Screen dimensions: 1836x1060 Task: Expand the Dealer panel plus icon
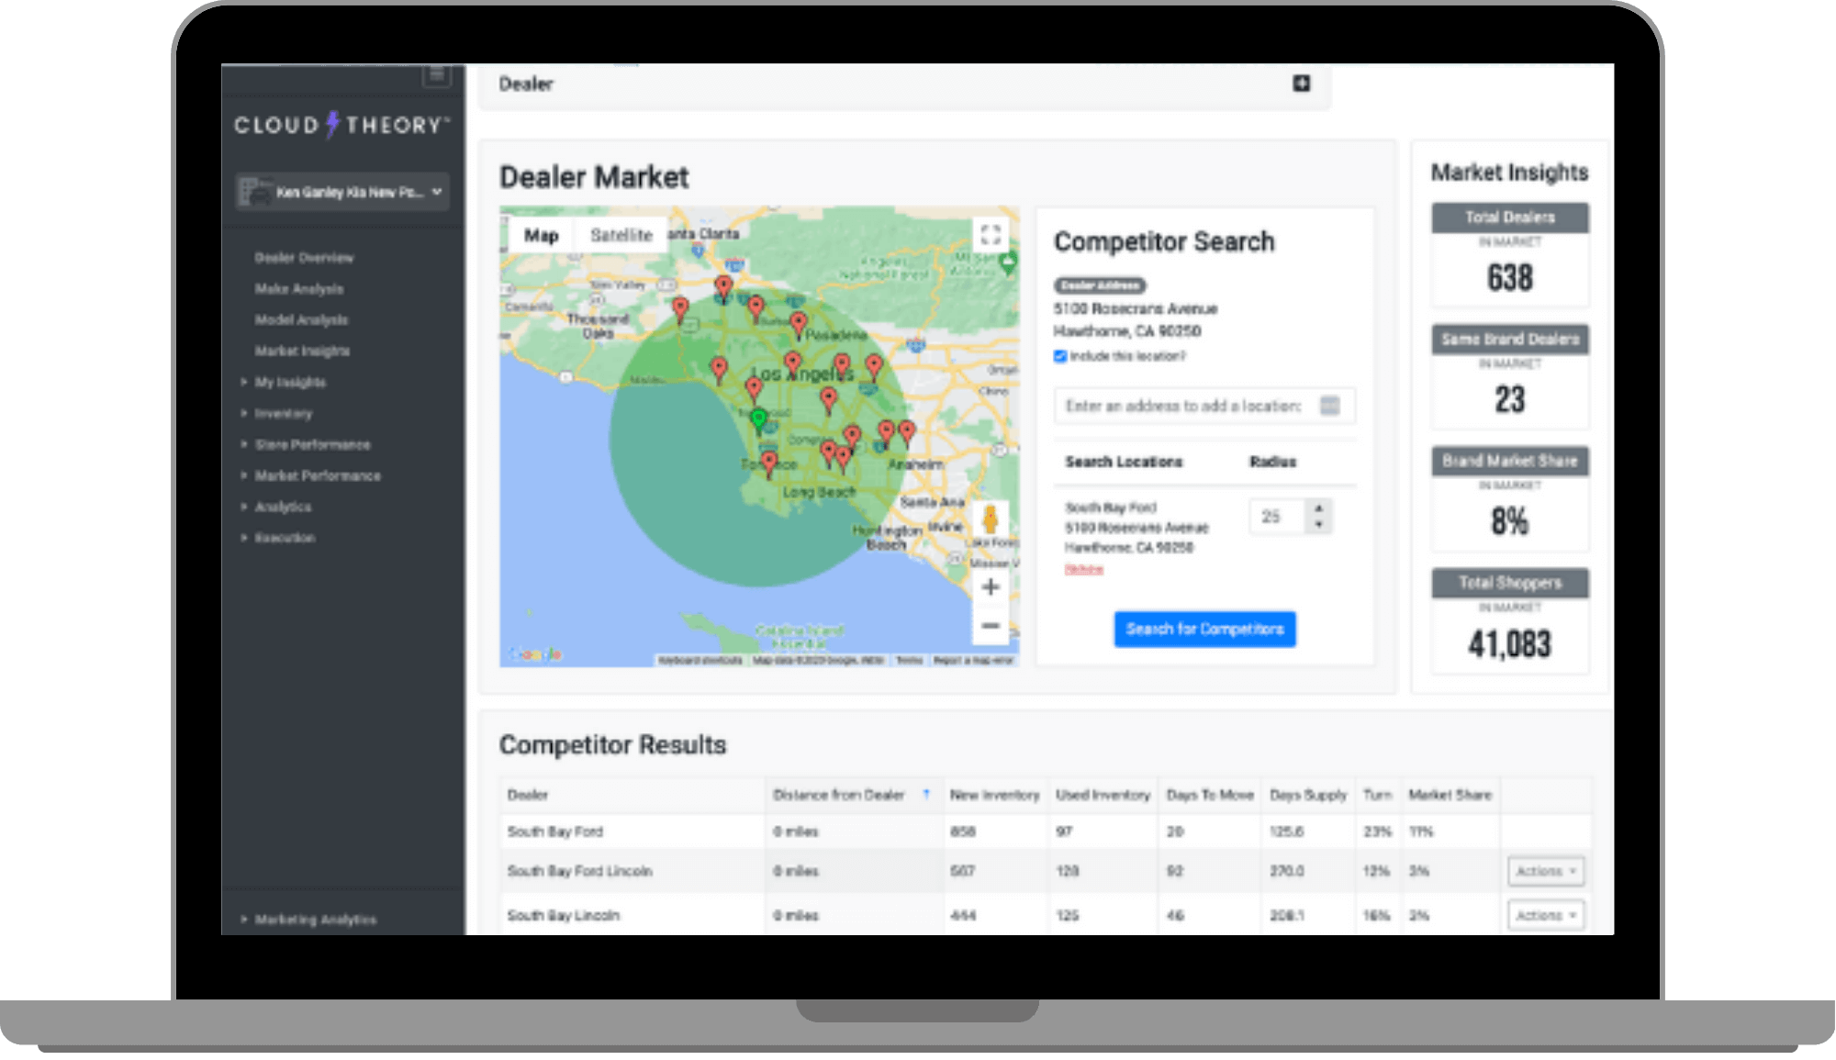coord(1301,84)
